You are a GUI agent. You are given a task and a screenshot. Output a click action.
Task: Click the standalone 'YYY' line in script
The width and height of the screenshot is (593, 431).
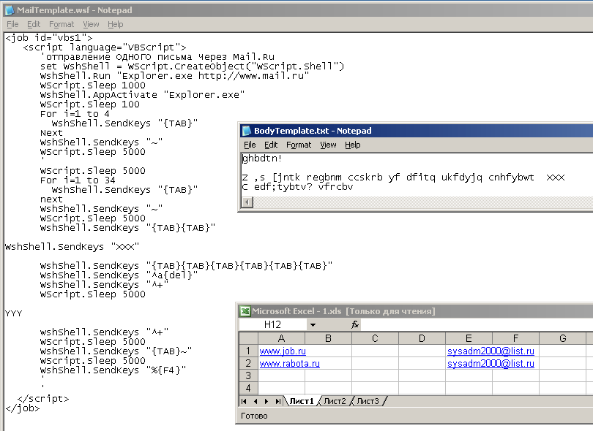(x=14, y=313)
